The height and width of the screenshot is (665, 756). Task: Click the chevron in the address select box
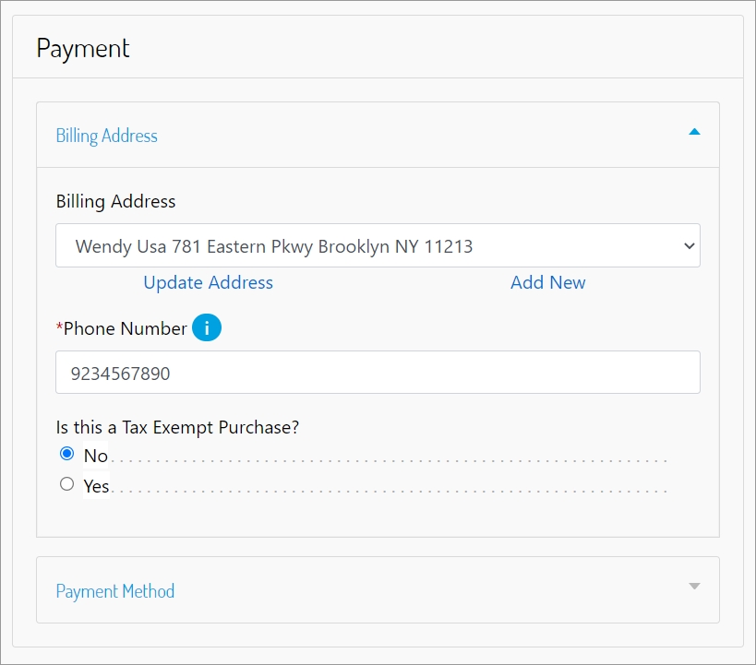(x=688, y=246)
